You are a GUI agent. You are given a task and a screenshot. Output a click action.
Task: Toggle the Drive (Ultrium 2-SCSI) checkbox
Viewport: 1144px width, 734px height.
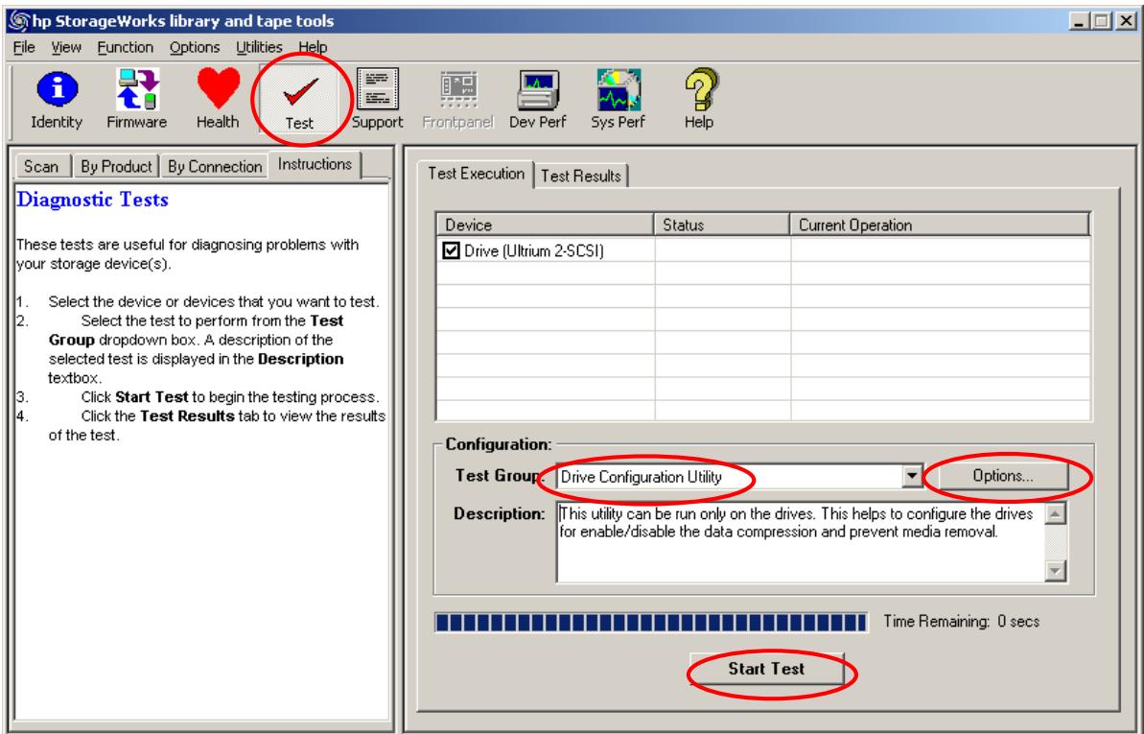(x=451, y=250)
